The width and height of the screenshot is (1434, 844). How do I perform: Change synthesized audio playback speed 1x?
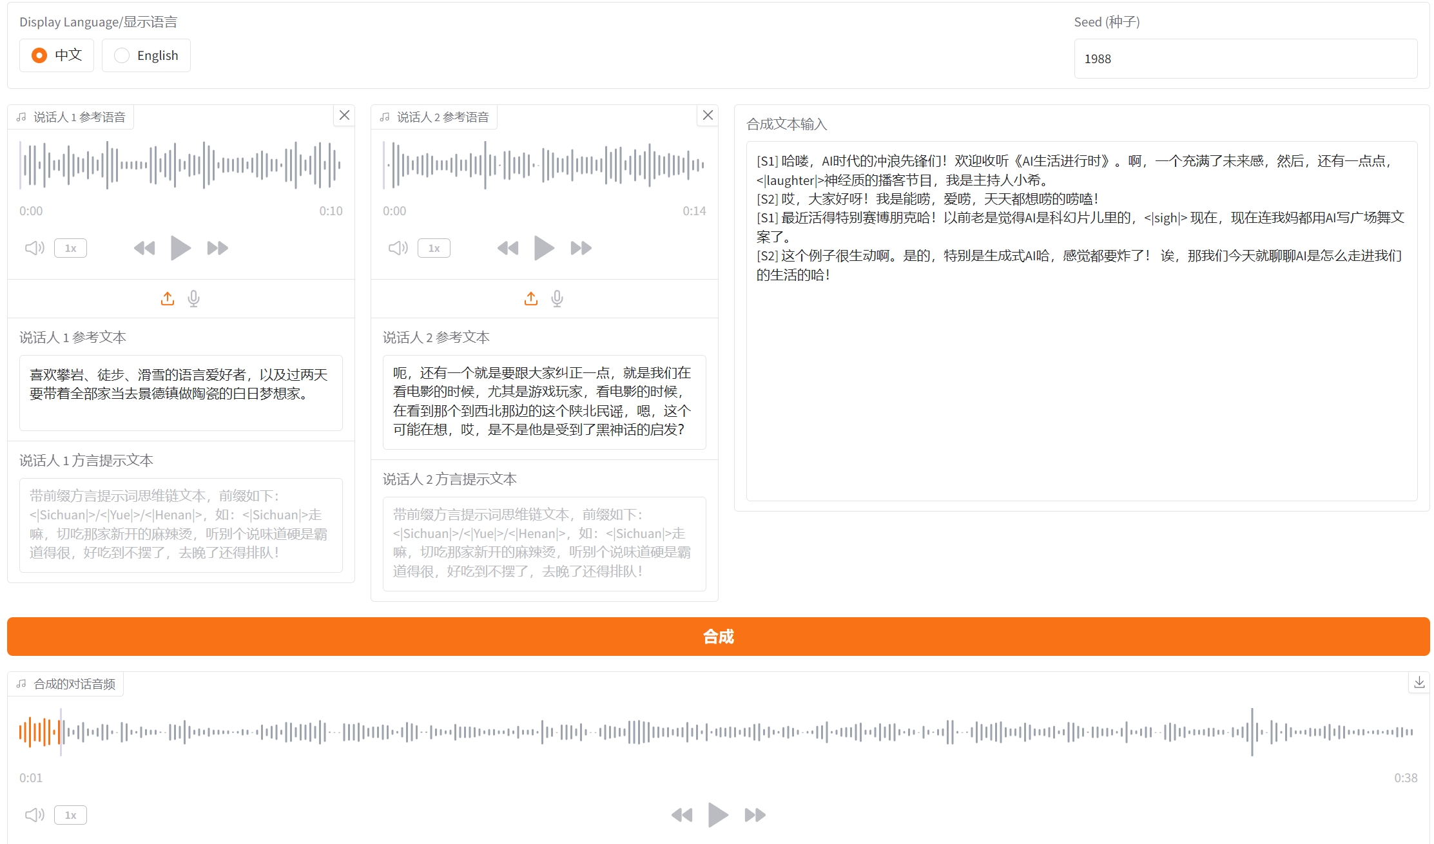coord(70,815)
